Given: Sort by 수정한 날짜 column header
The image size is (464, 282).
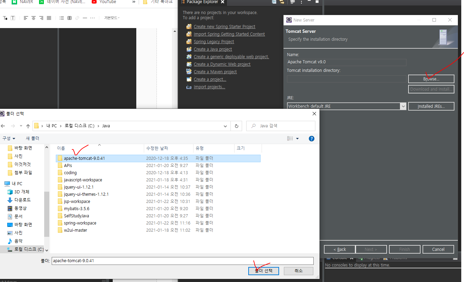Looking at the screenshot, I should click(x=168, y=148).
